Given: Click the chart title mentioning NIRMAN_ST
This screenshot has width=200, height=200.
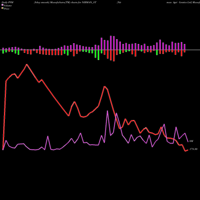Looking at the screenshot, I should coord(65,2).
